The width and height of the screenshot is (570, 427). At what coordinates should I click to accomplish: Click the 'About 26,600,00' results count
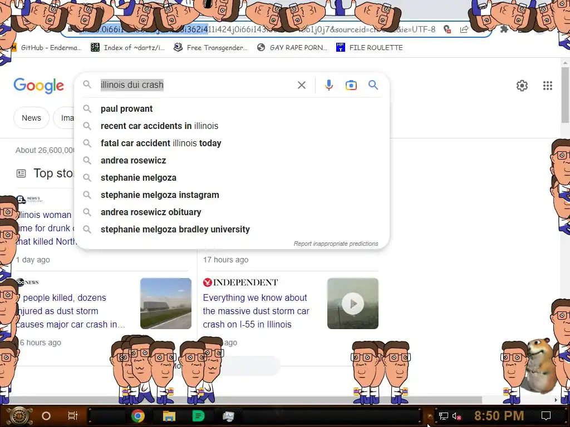coord(45,150)
